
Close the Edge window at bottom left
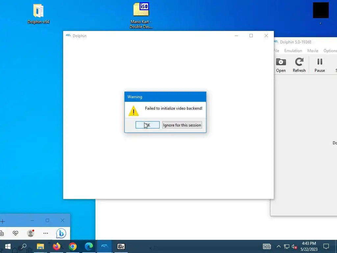62,220
